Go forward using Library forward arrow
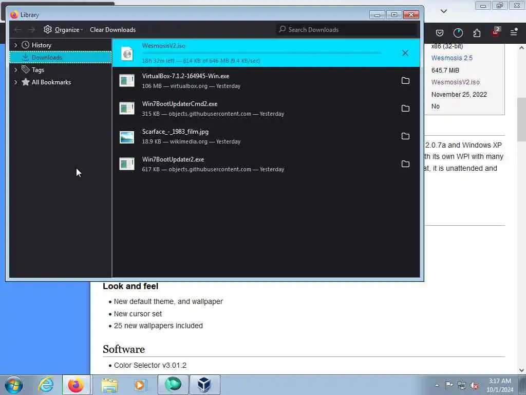The width and height of the screenshot is (526, 395). [31, 30]
